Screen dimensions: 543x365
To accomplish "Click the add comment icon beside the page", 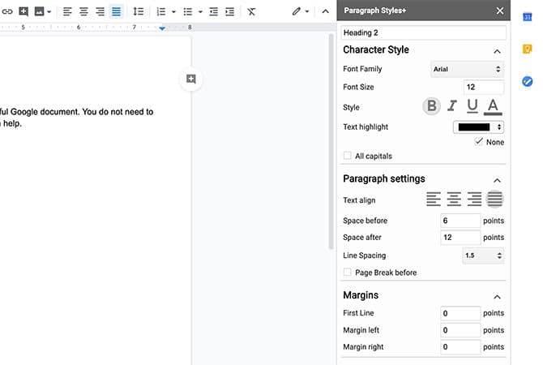I will pos(191,79).
